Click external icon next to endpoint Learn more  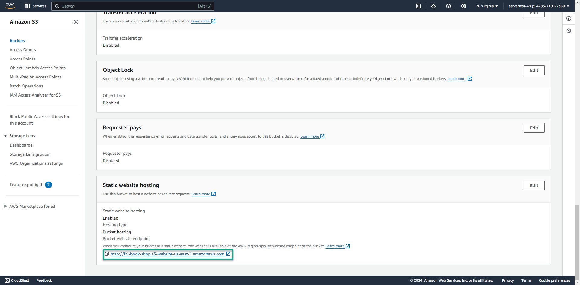pyautogui.click(x=348, y=246)
